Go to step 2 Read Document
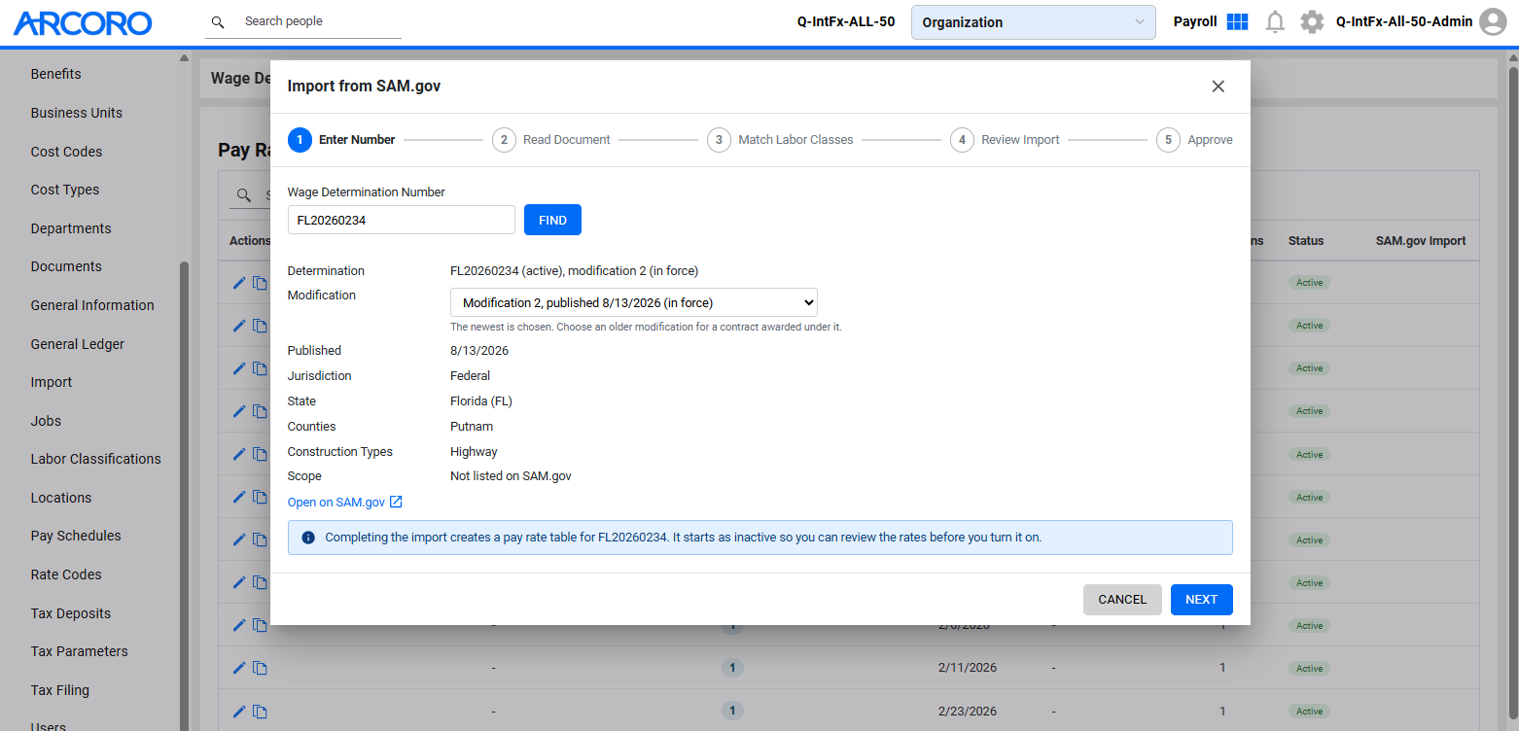This screenshot has height=731, width=1519. [551, 140]
